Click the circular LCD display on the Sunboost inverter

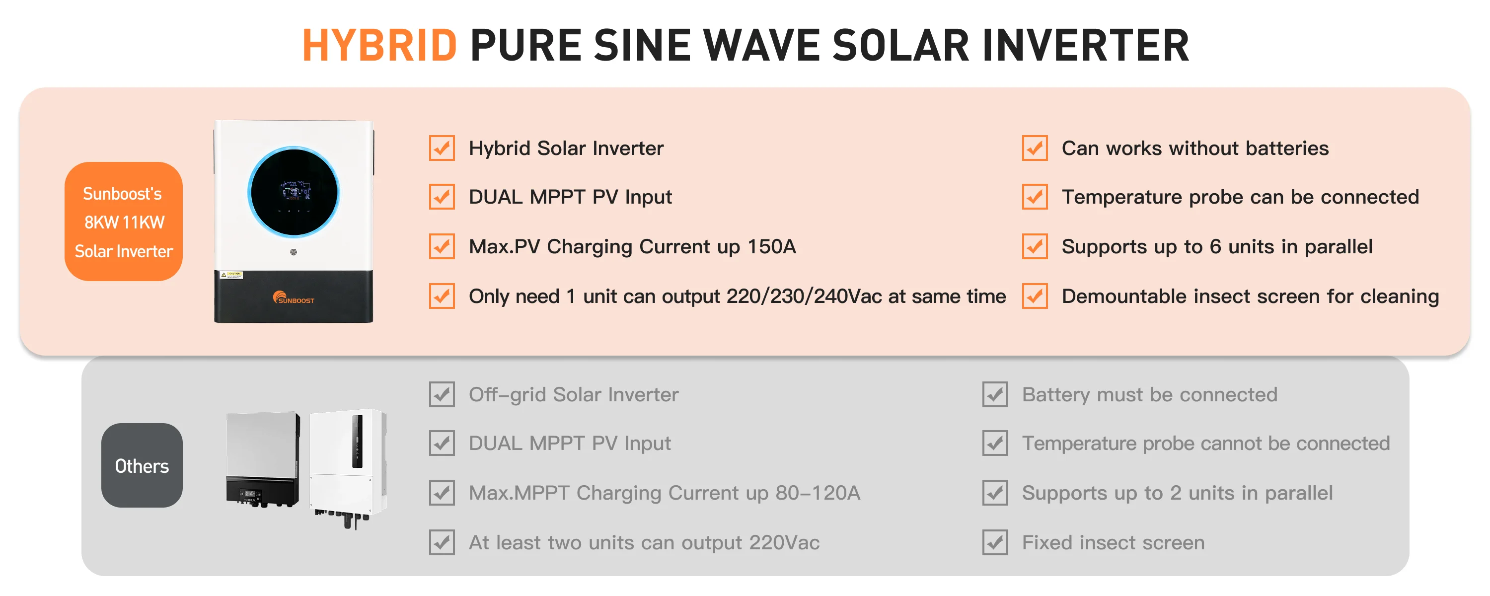pyautogui.click(x=294, y=192)
